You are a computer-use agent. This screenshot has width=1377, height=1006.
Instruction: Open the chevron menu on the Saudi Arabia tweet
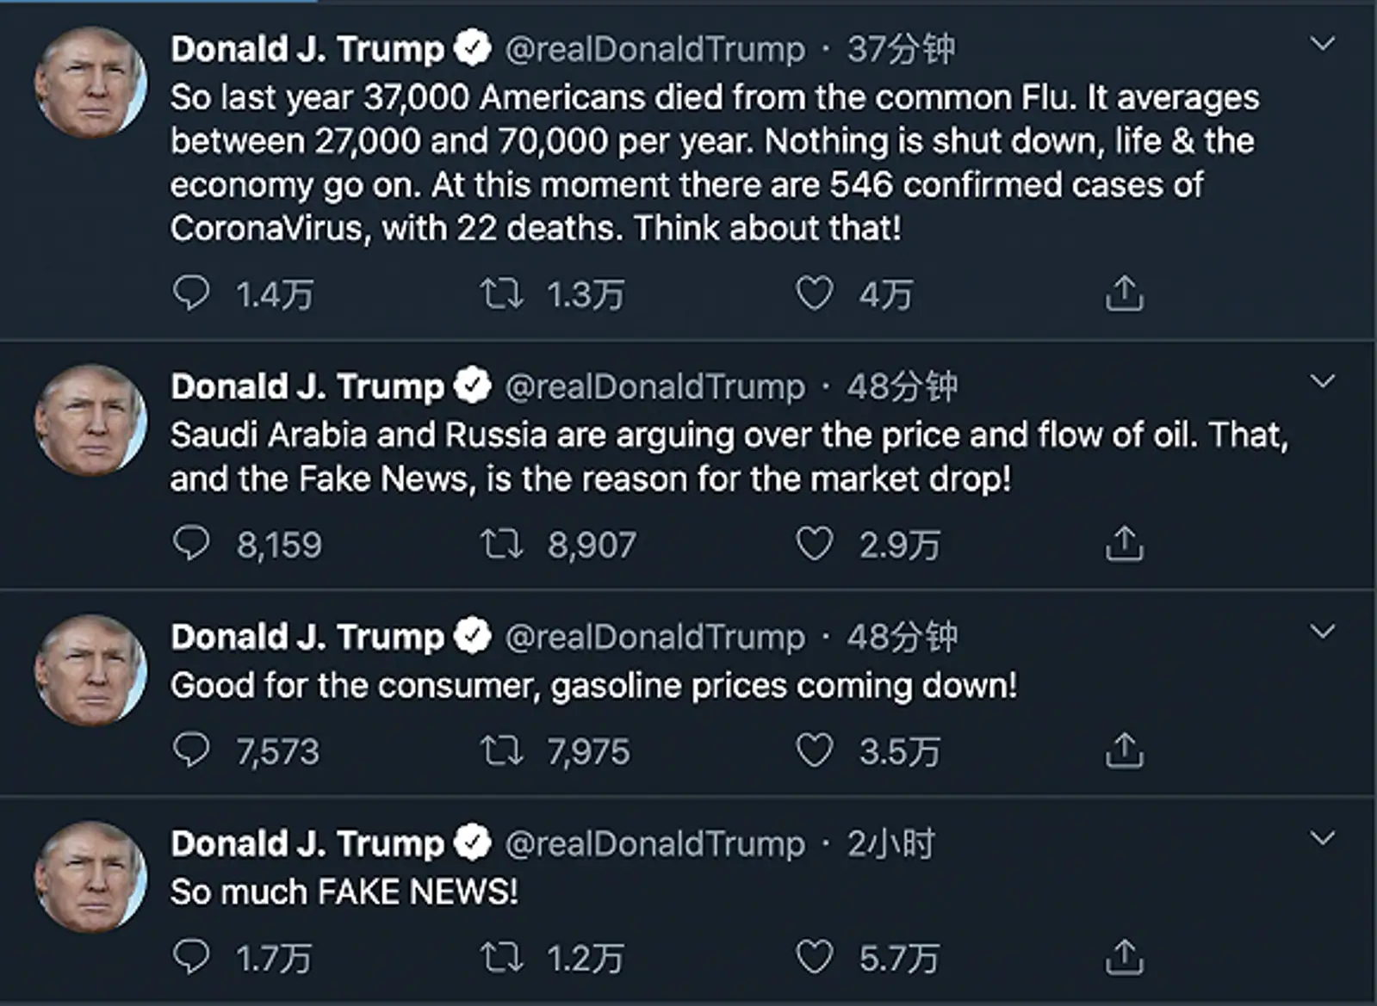1323,381
